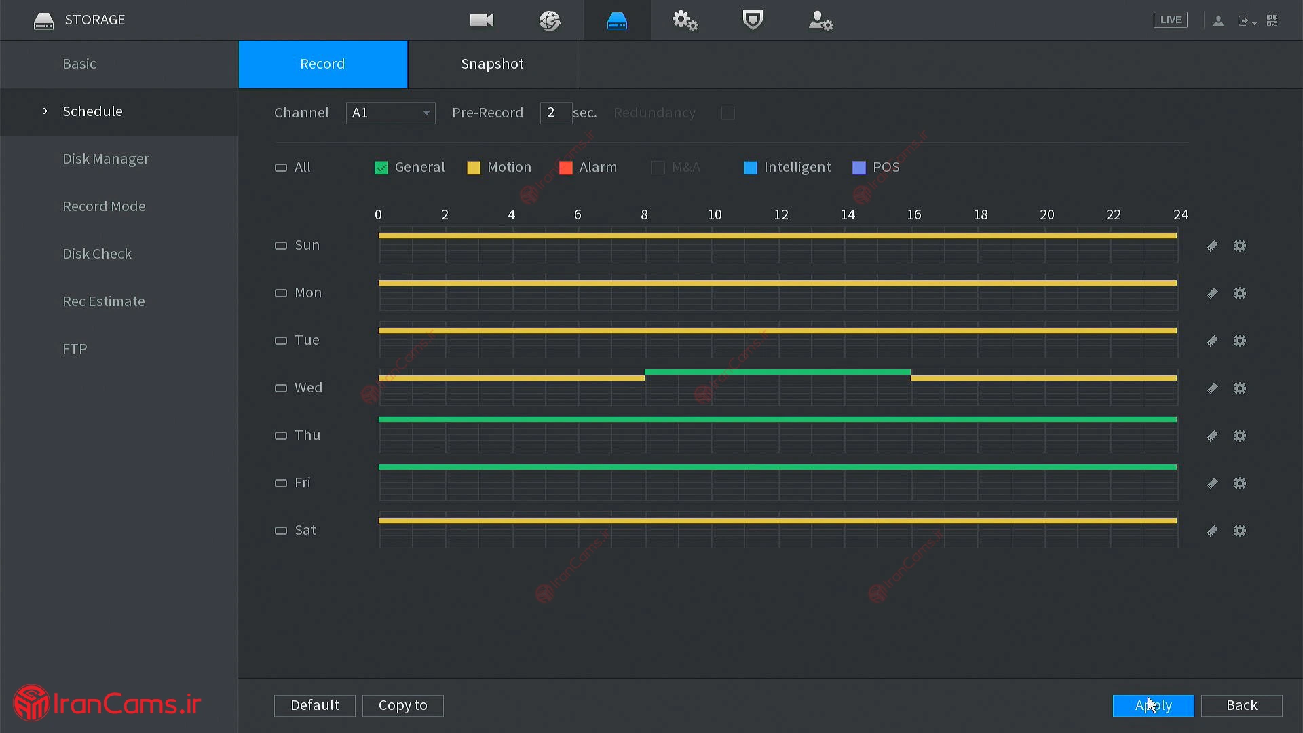Image resolution: width=1303 pixels, height=733 pixels.
Task: Open the Network globe icon in top bar
Action: (x=550, y=20)
